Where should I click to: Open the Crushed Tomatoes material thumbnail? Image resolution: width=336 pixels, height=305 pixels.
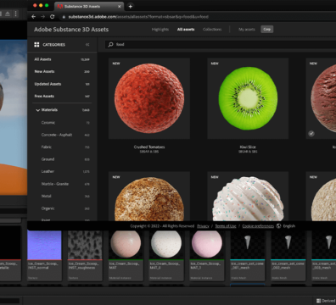[x=149, y=98]
